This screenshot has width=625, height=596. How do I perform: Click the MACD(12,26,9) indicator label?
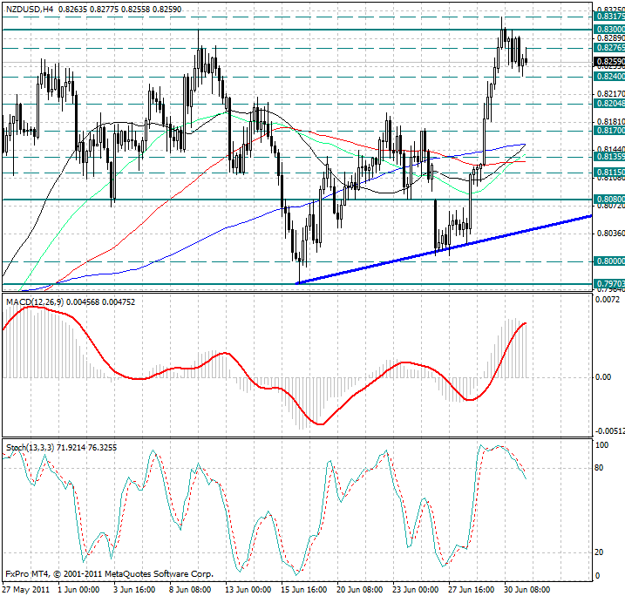coord(37,301)
